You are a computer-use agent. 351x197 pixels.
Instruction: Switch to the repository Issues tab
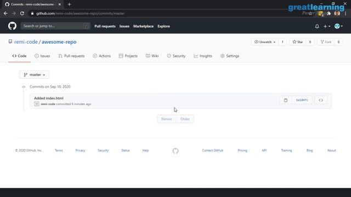pyautogui.click(x=42, y=56)
